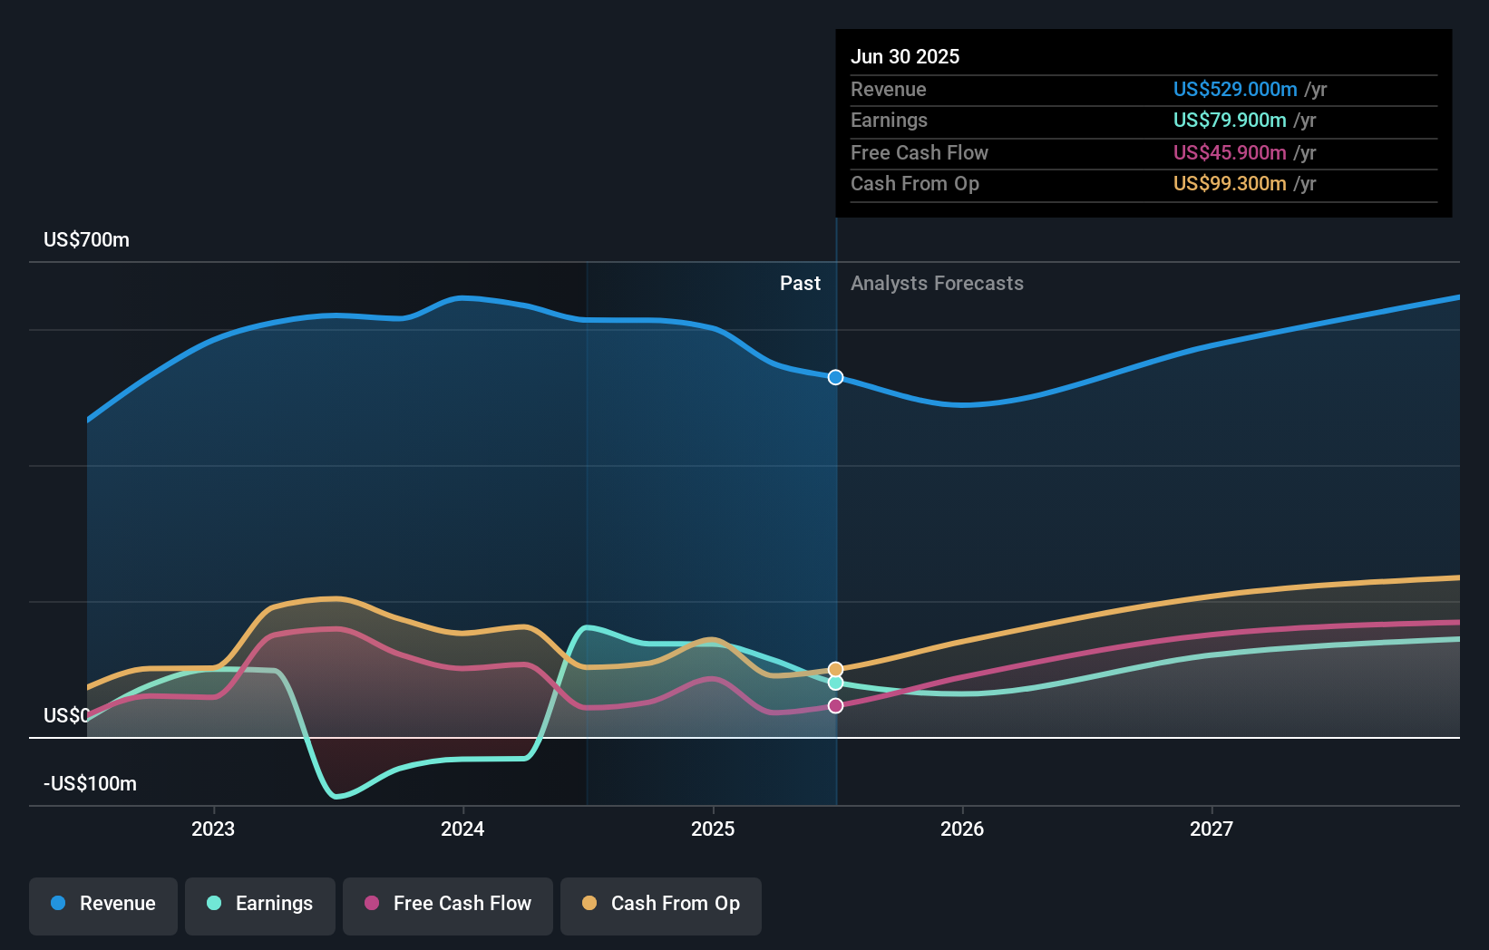Collapse the Free Cash Flow legend entry
1489x950 pixels.
click(x=447, y=904)
